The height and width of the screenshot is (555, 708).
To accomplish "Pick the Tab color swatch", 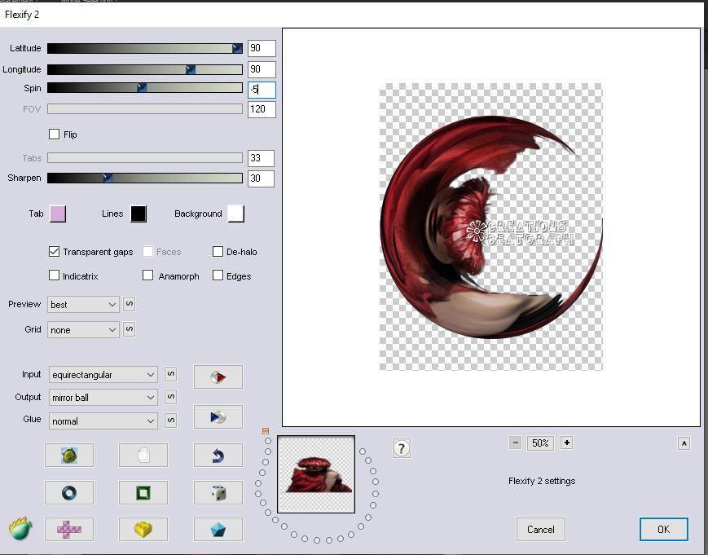I will pos(58,214).
